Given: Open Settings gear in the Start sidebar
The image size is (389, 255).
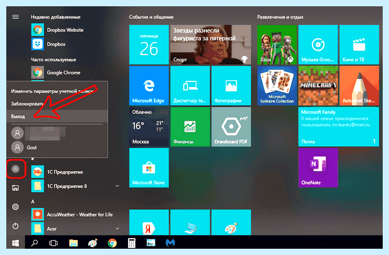Looking at the screenshot, I should click(x=16, y=207).
